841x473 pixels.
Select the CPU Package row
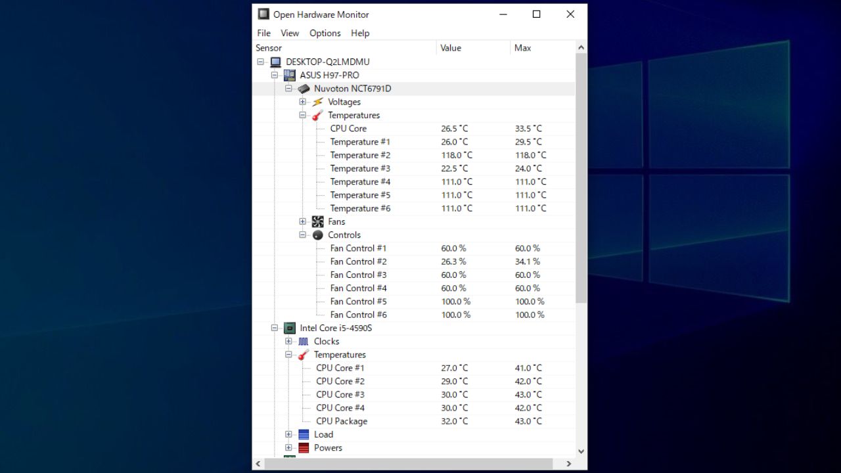pos(414,421)
